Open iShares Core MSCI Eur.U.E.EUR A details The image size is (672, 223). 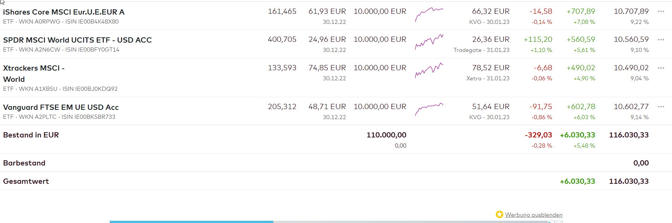tap(64, 12)
